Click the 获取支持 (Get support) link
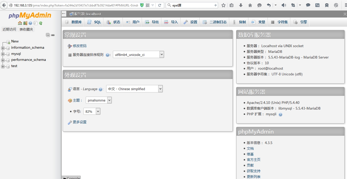The height and width of the screenshot is (179, 347). pyautogui.click(x=254, y=171)
